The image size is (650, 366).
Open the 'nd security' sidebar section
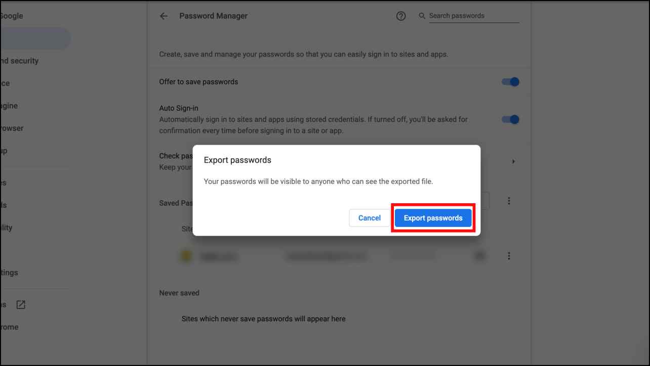(19, 61)
